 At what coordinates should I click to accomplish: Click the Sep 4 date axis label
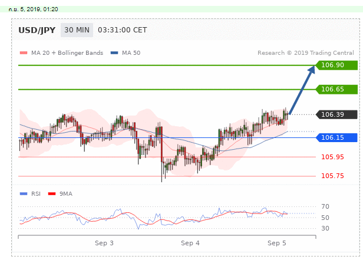click(x=190, y=243)
